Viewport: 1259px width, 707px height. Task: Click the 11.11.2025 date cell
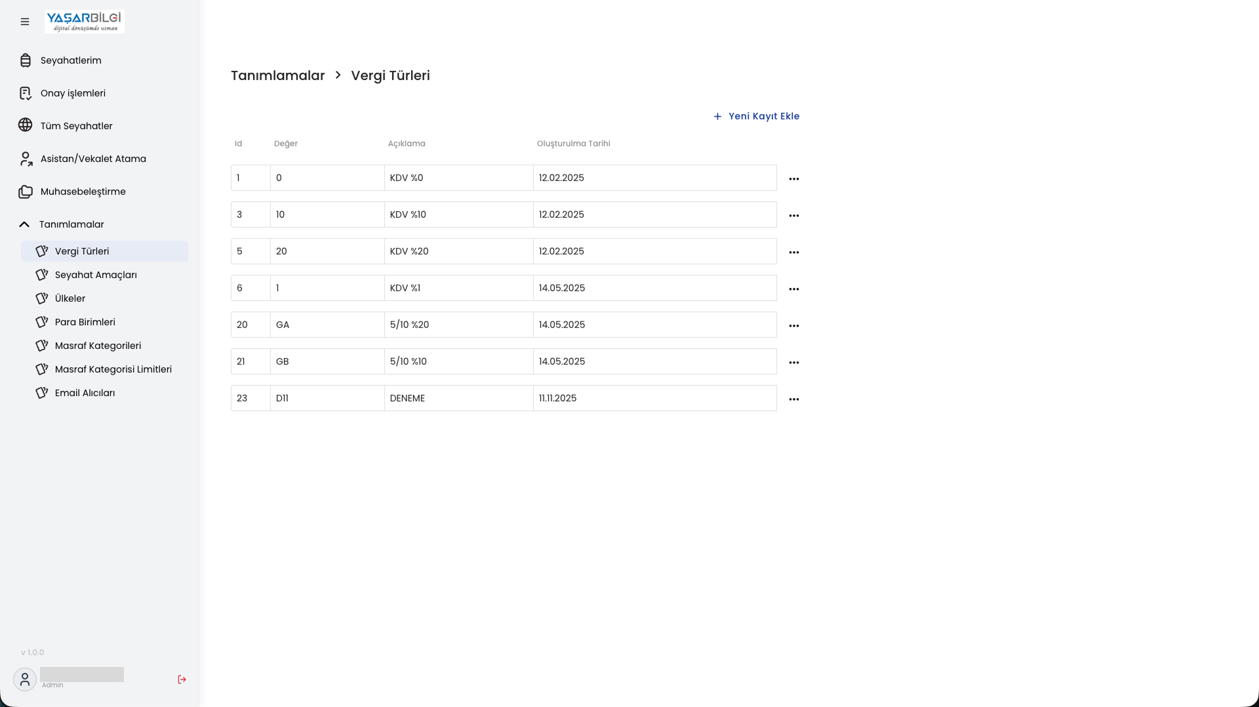pos(655,398)
